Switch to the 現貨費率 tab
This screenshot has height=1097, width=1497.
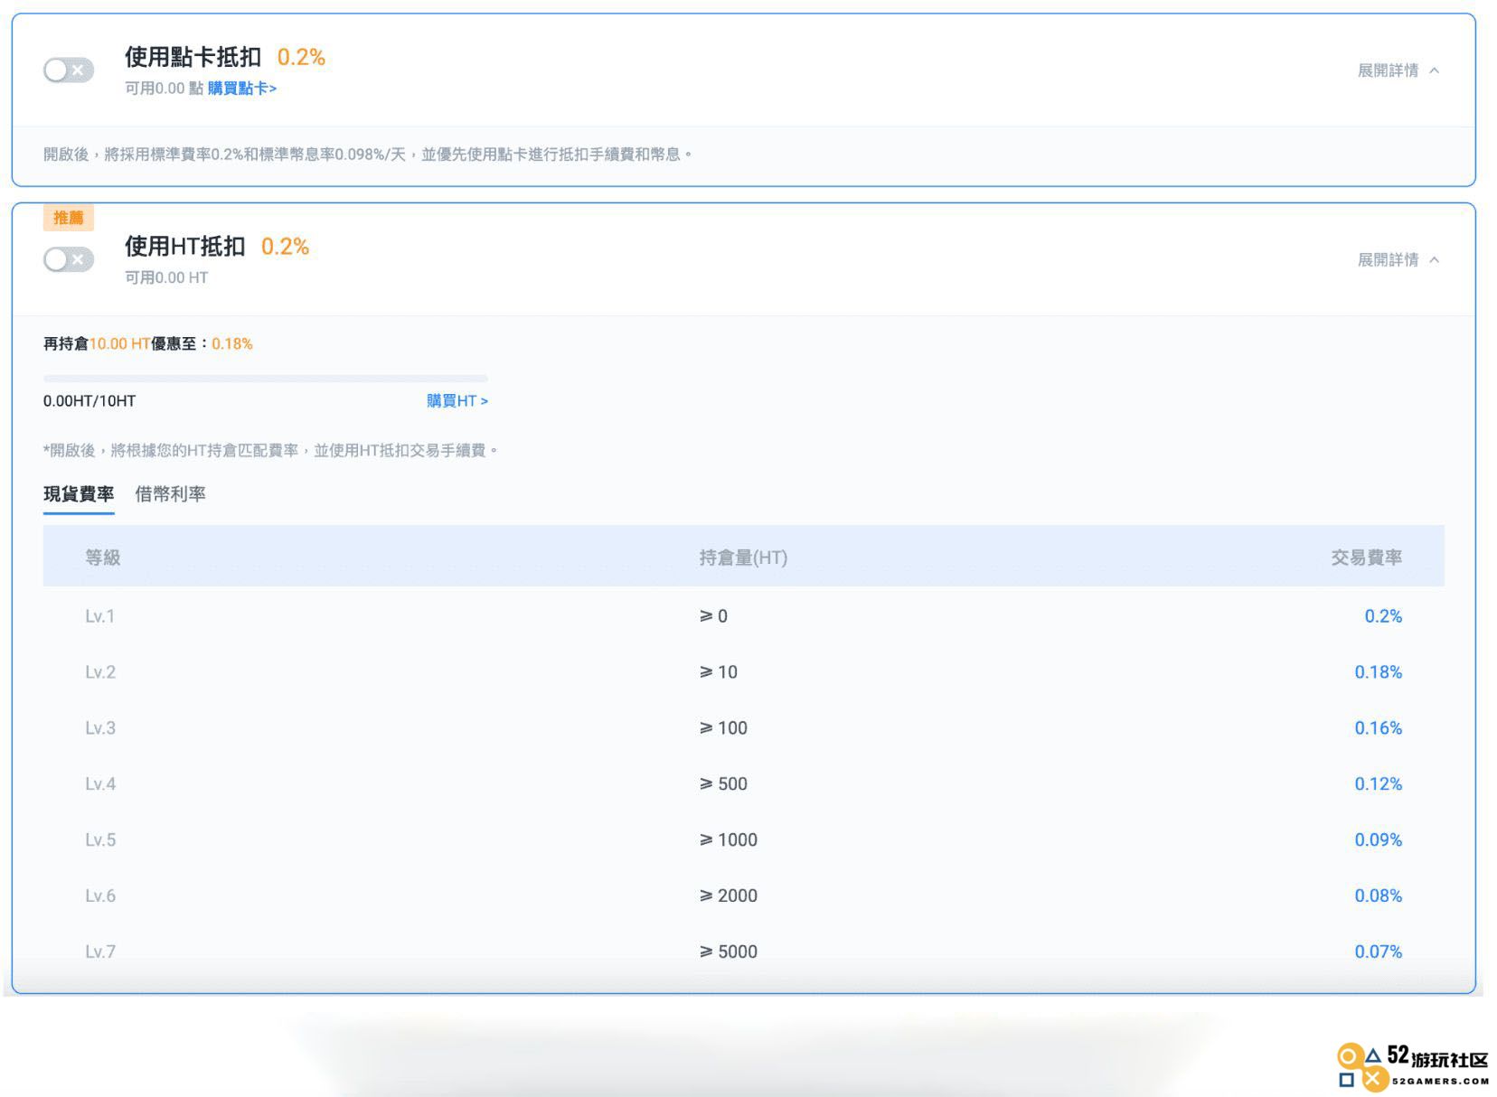(79, 494)
